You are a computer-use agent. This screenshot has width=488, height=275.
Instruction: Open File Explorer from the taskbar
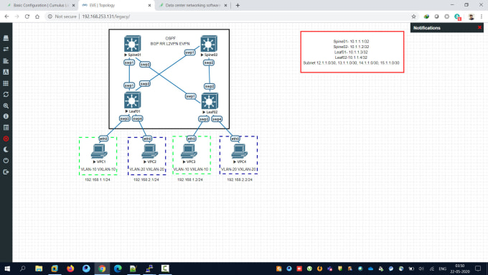coord(39,269)
